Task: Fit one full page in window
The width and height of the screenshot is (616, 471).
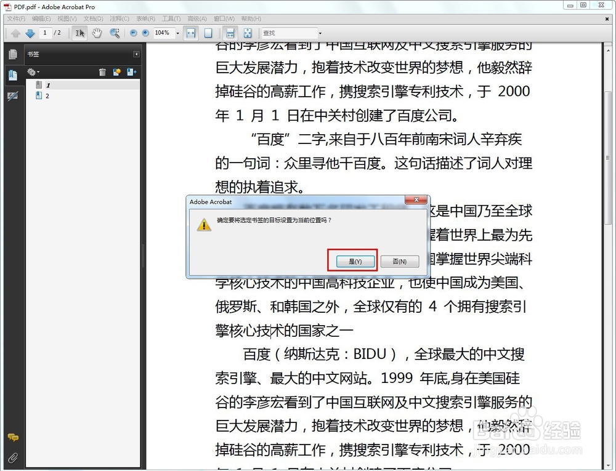Action: click(x=208, y=33)
